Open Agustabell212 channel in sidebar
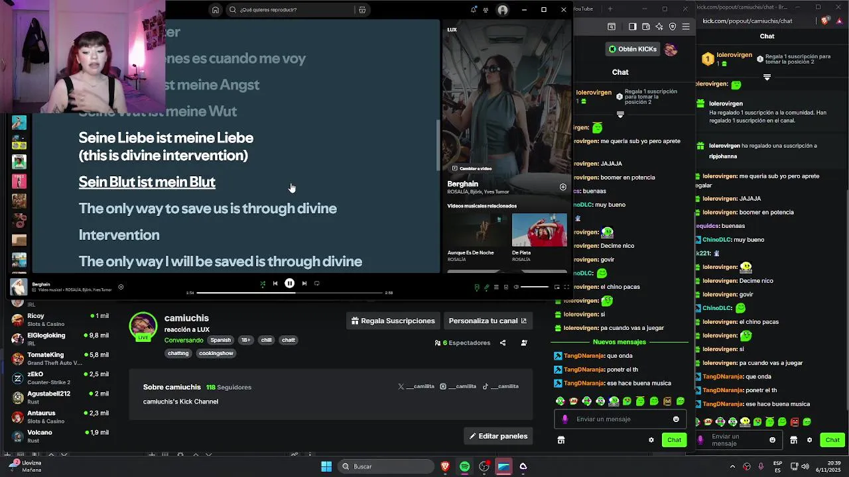 point(60,397)
